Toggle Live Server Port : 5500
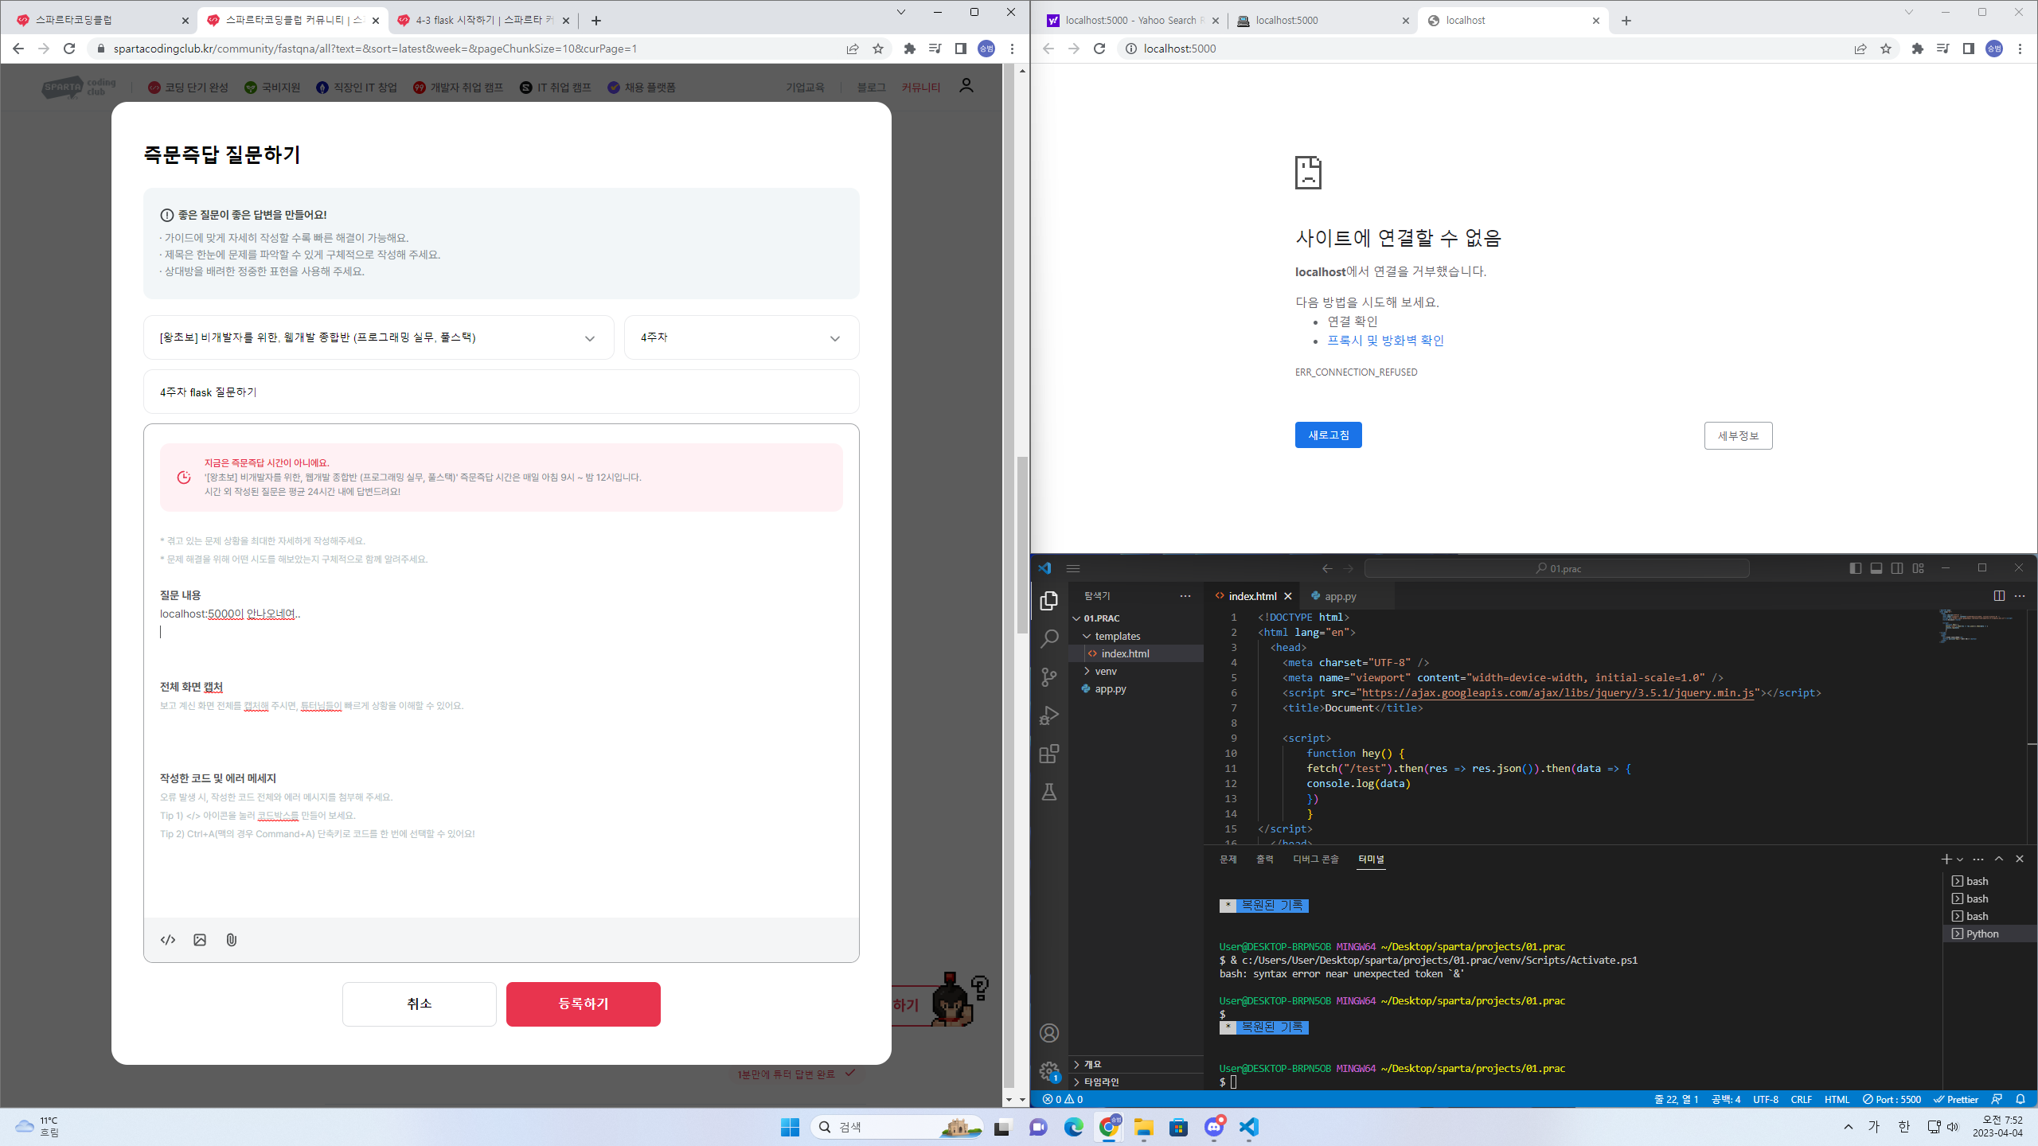Viewport: 2038px width, 1146px height. click(1892, 1099)
